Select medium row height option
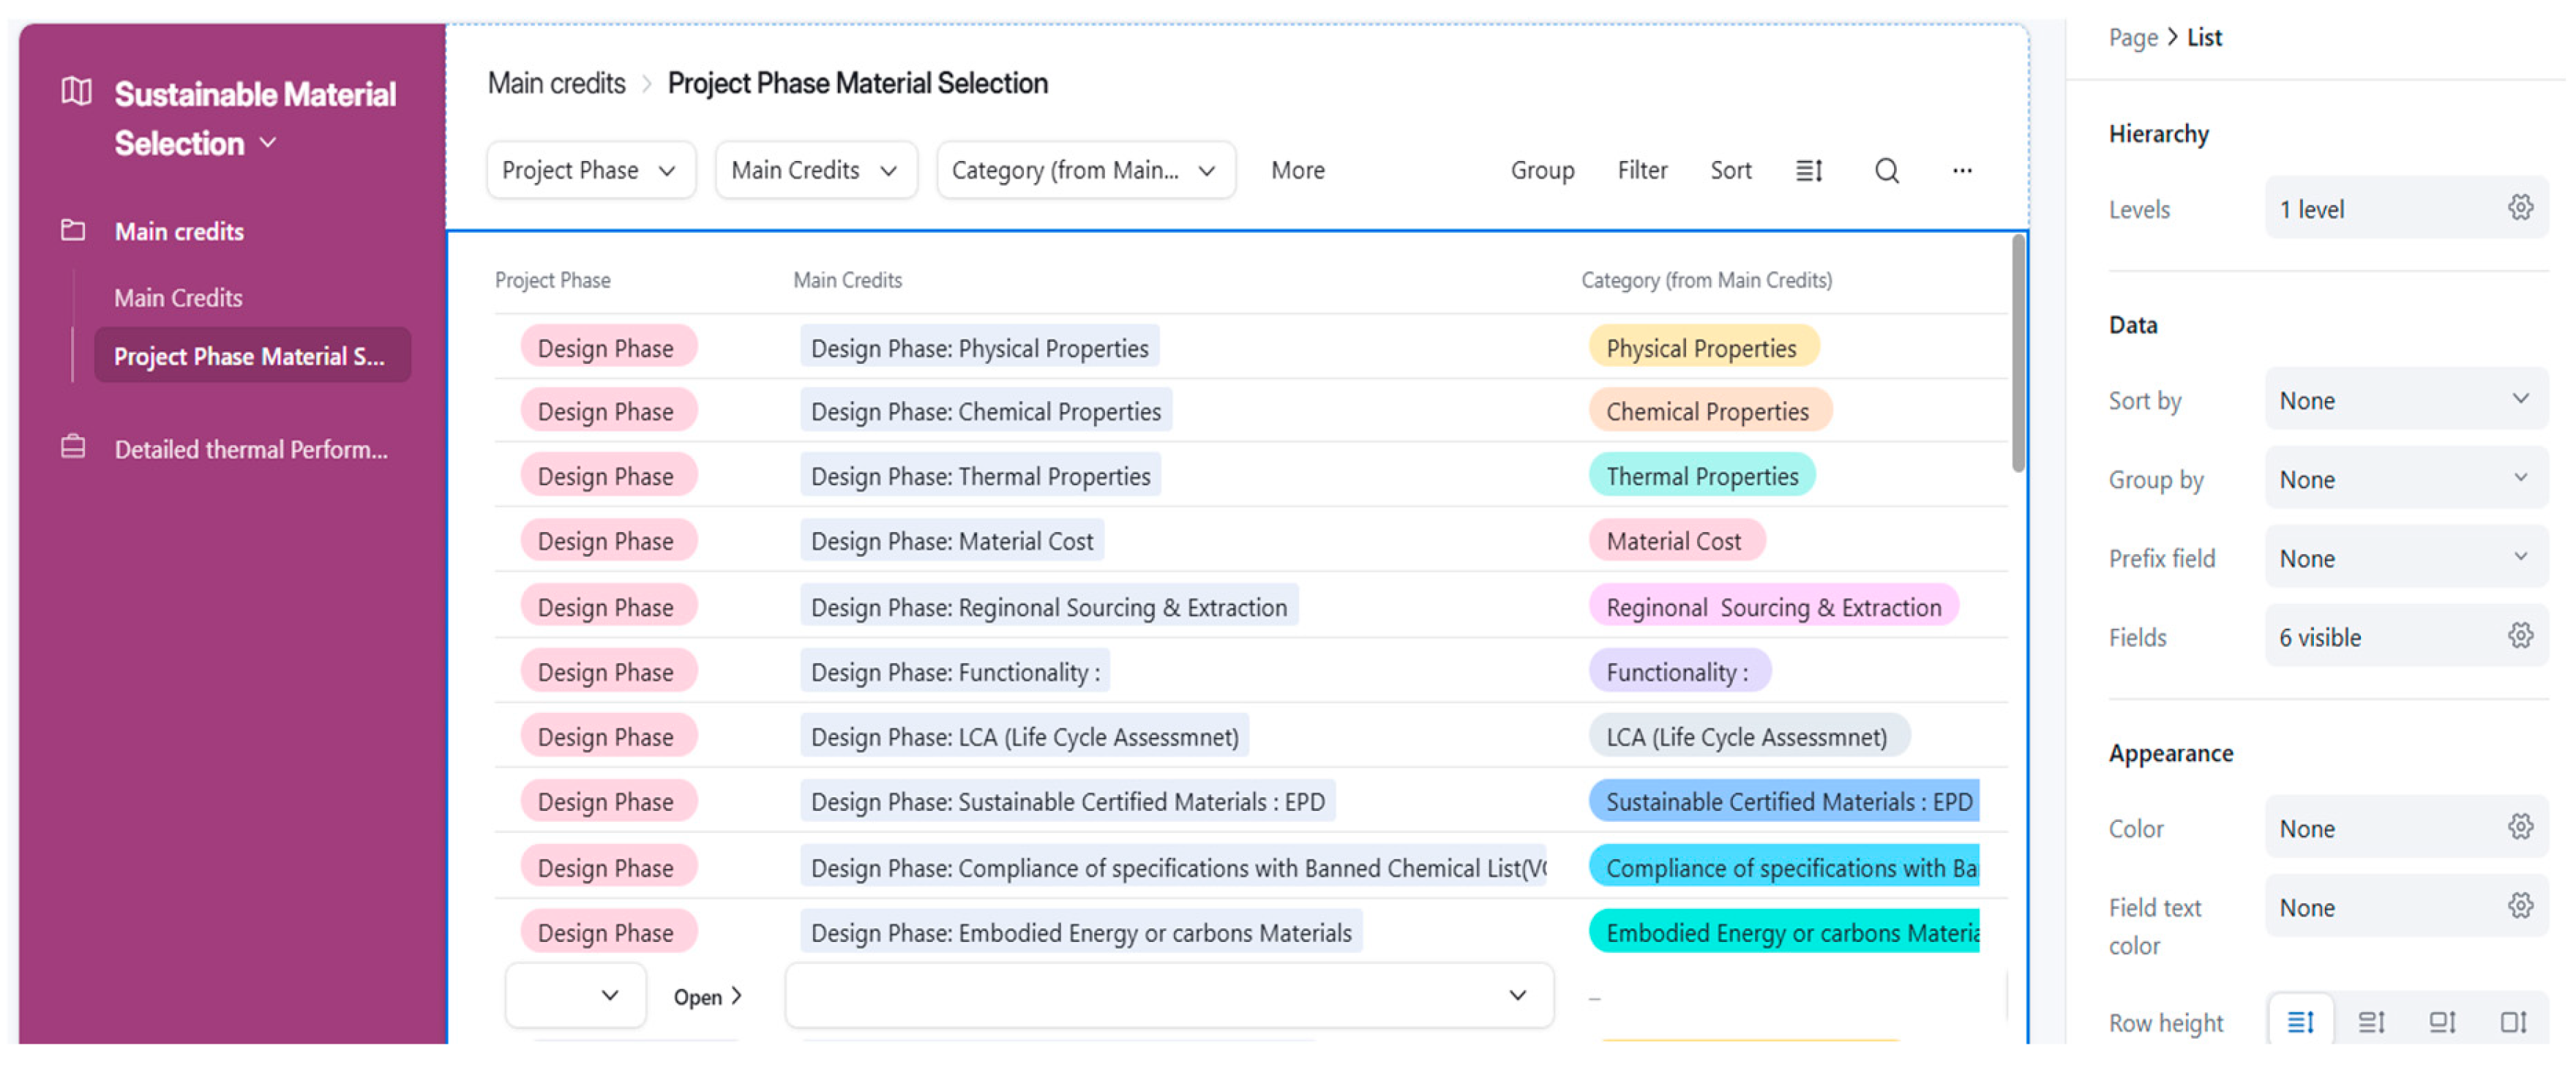This screenshot has height=1073, width=2576. (x=2371, y=1021)
